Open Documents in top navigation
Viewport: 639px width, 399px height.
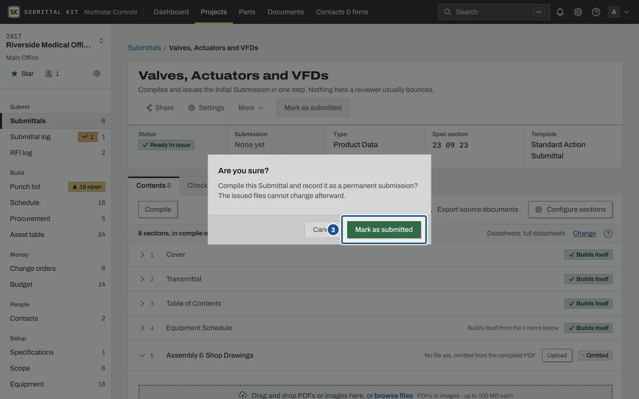coord(286,12)
